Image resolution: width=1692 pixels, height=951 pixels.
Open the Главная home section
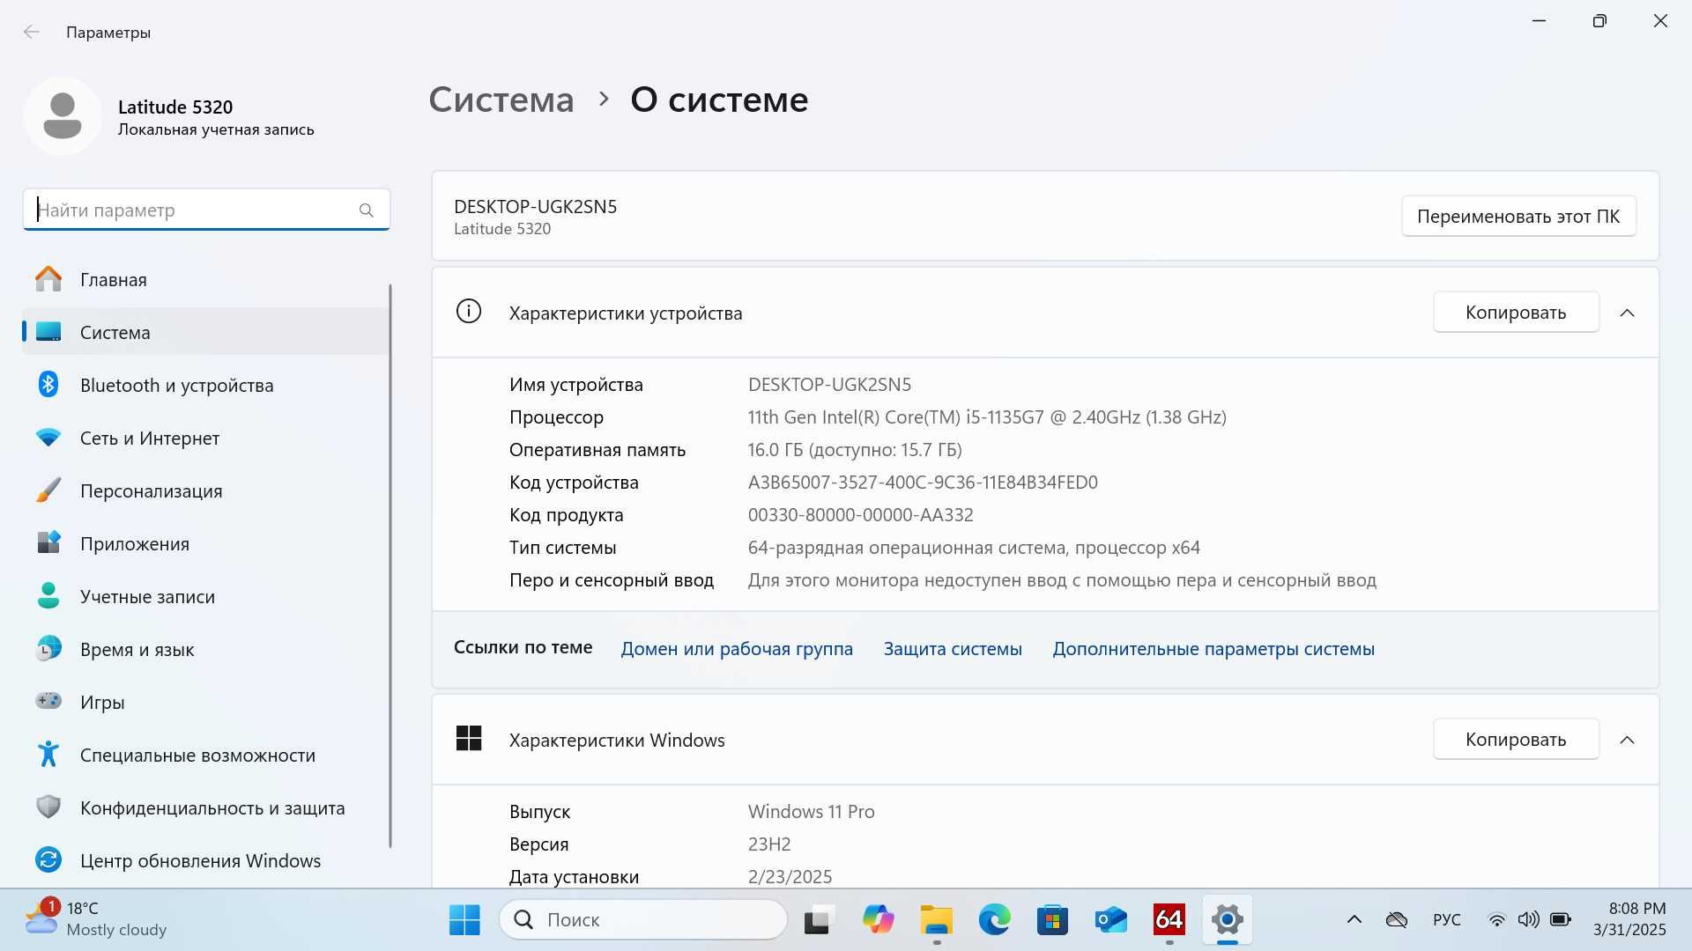(206, 280)
